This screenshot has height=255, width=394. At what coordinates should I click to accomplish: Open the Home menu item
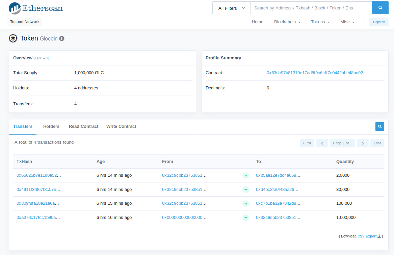point(258,22)
